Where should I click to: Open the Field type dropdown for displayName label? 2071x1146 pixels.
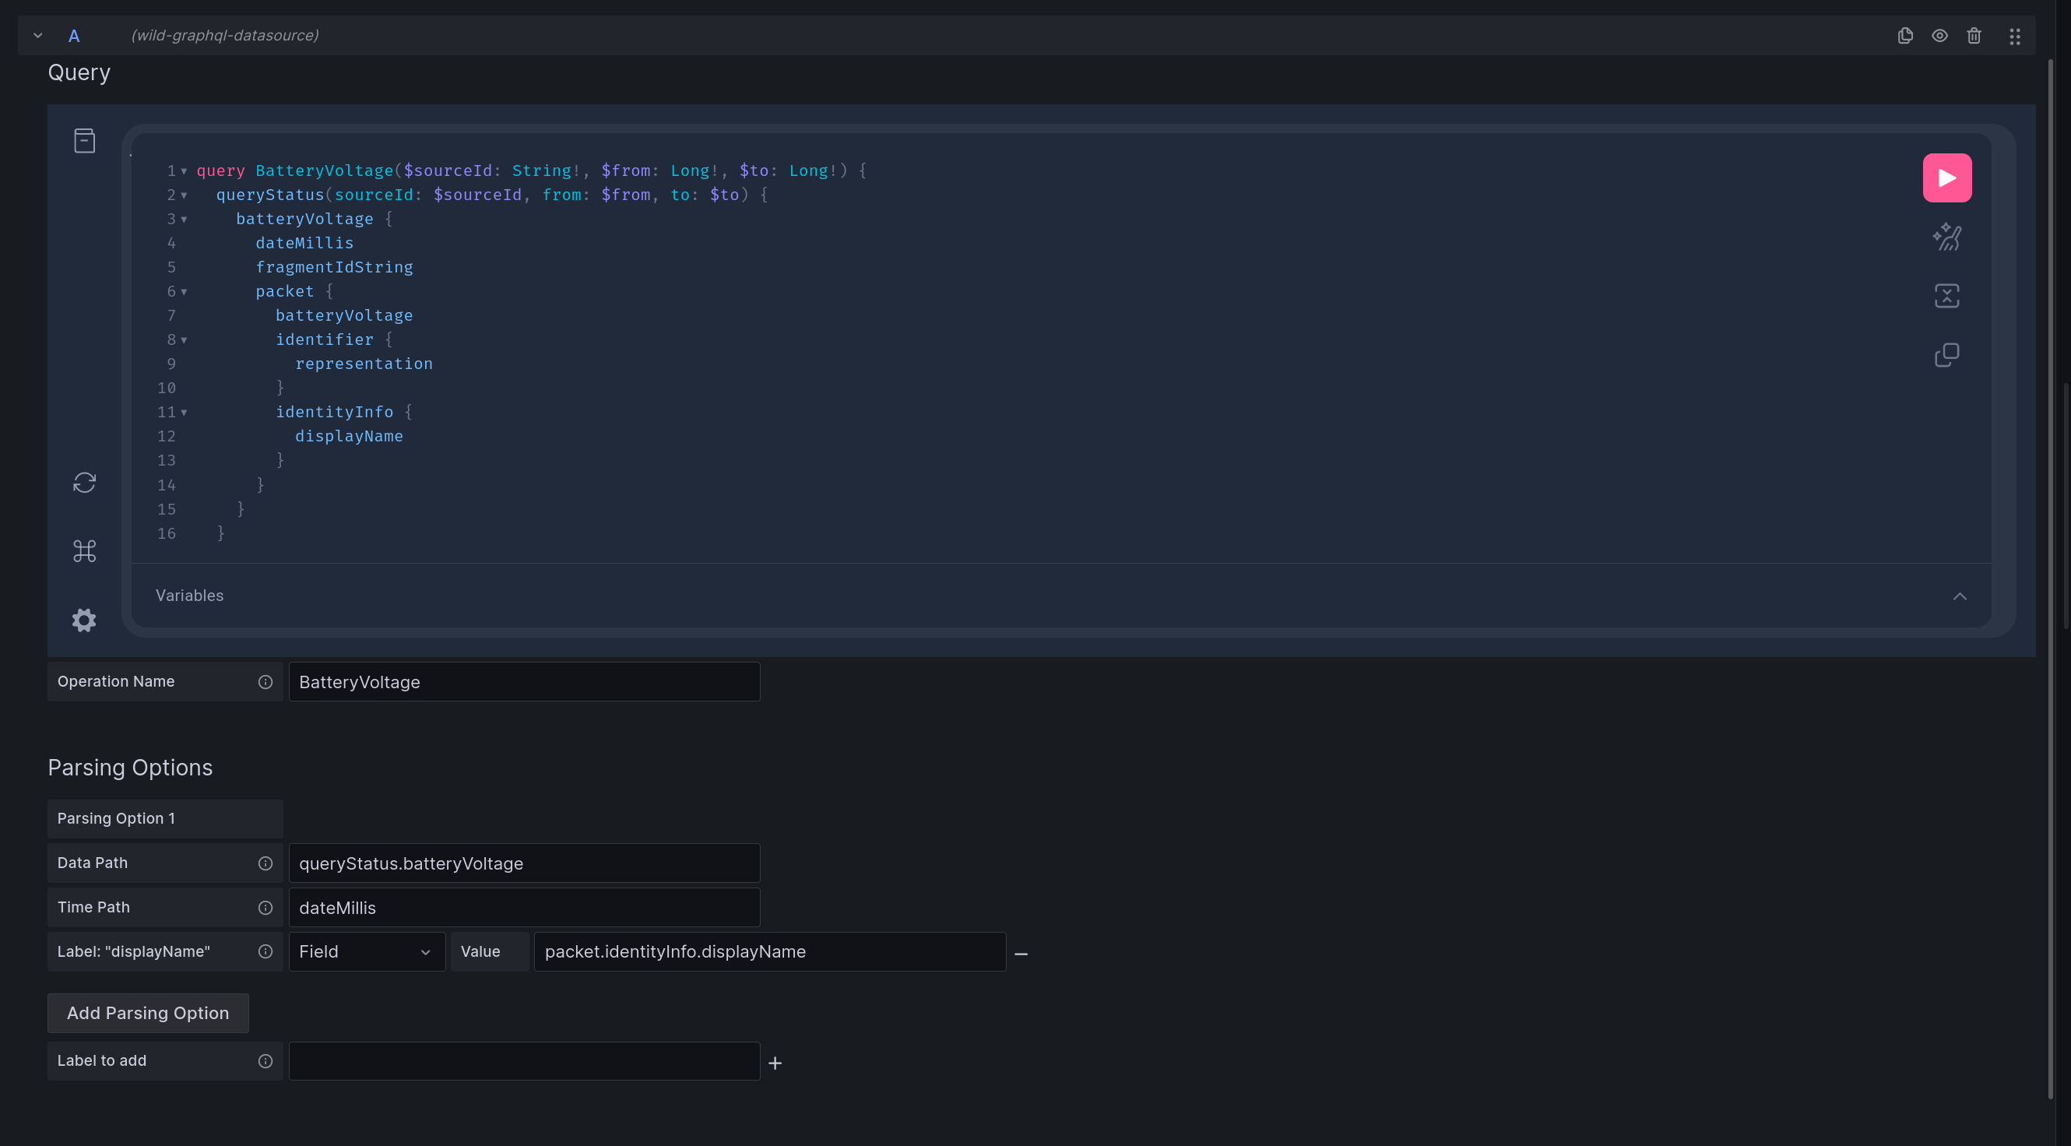367,951
